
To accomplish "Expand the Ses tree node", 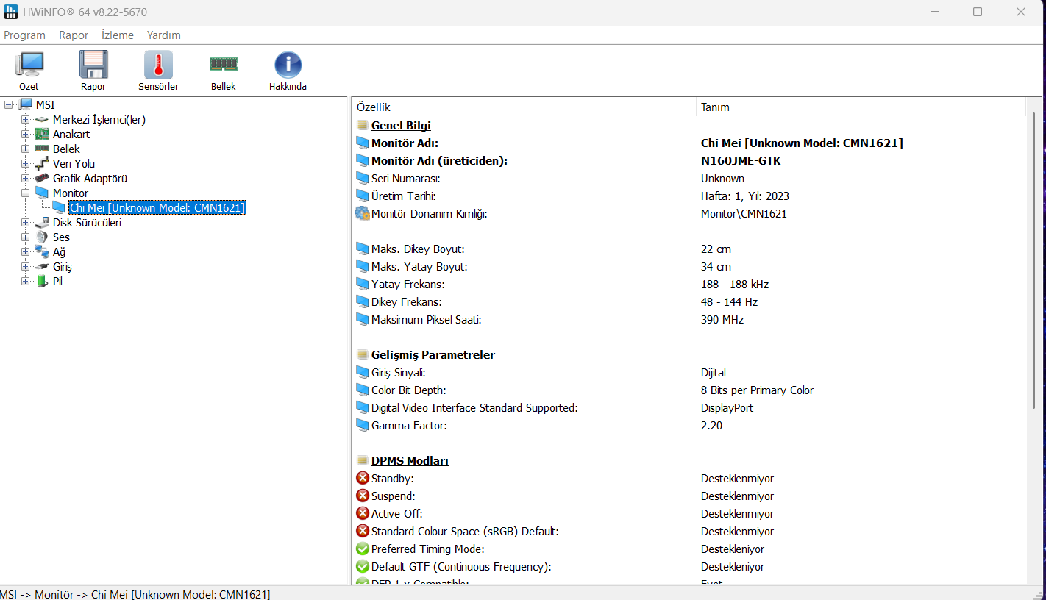I will pyautogui.click(x=25, y=238).
